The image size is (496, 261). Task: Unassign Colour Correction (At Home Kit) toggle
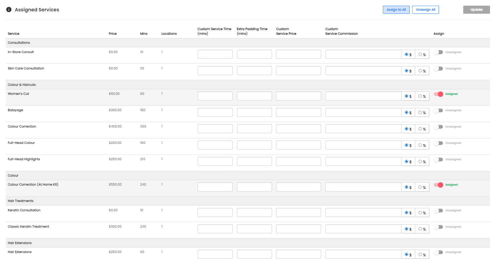tap(438, 185)
